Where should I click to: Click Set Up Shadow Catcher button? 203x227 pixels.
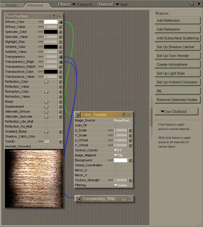[177, 47]
